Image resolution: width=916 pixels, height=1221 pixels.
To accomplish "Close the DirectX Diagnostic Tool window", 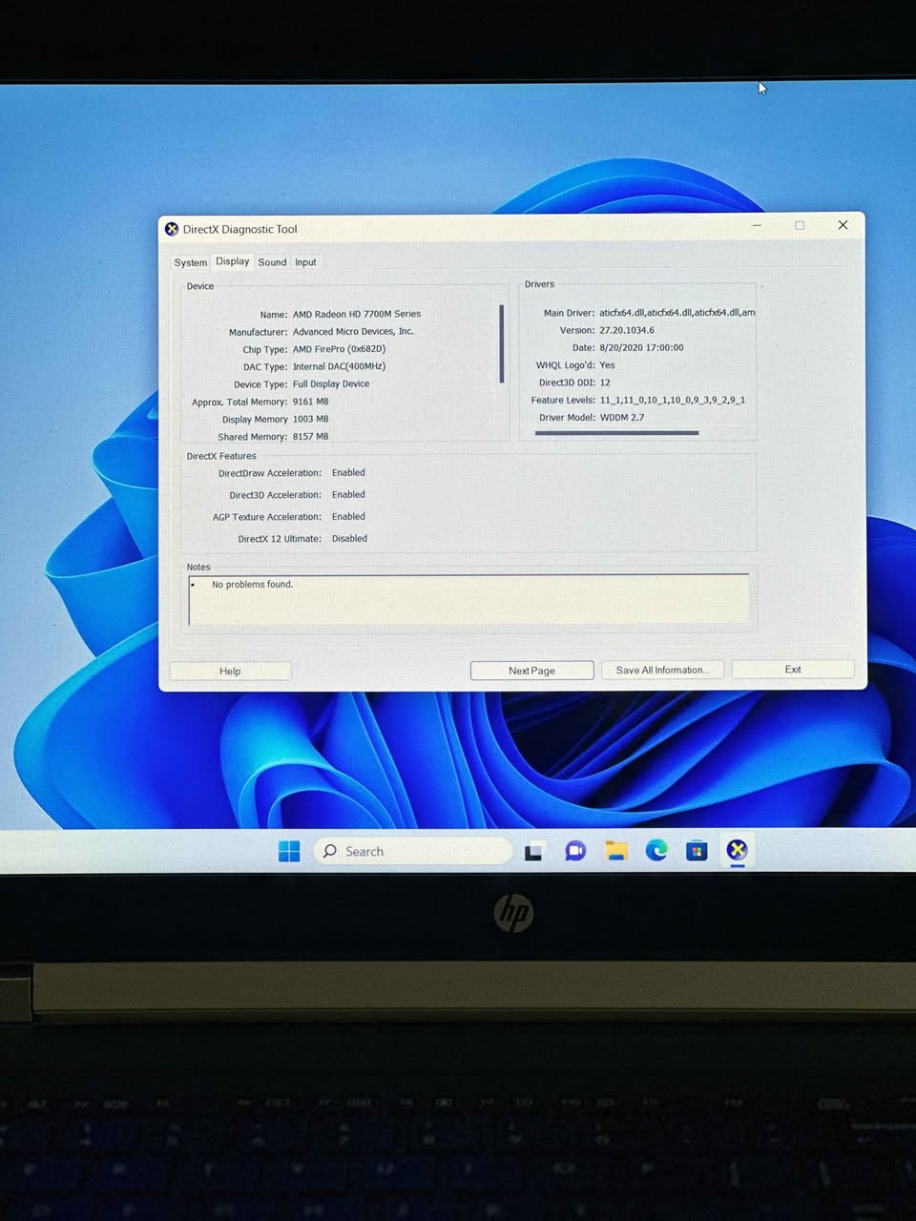I will coord(843,225).
